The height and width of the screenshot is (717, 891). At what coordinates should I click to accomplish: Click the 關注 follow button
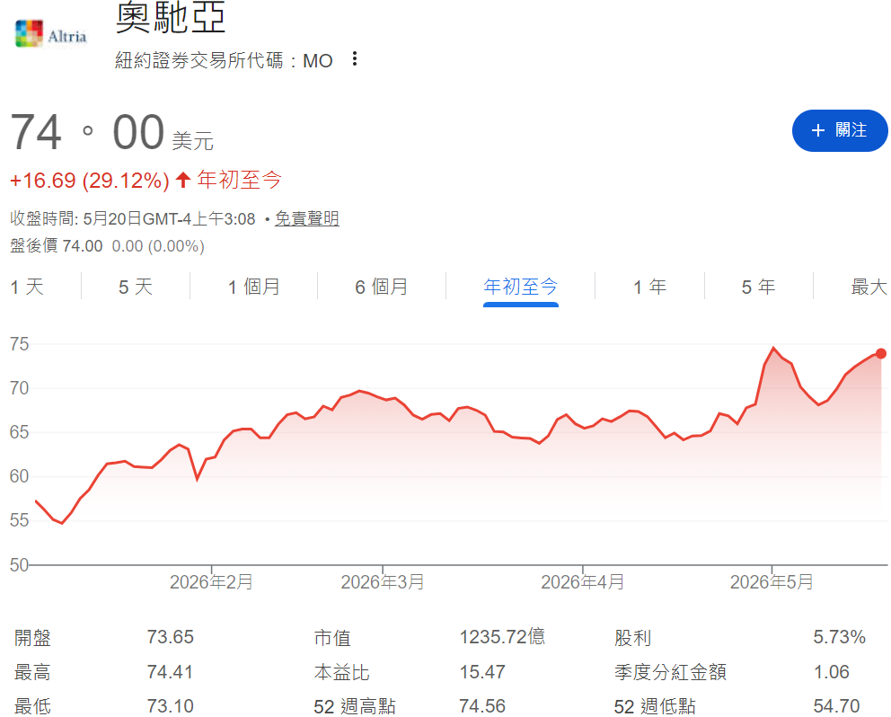click(839, 130)
